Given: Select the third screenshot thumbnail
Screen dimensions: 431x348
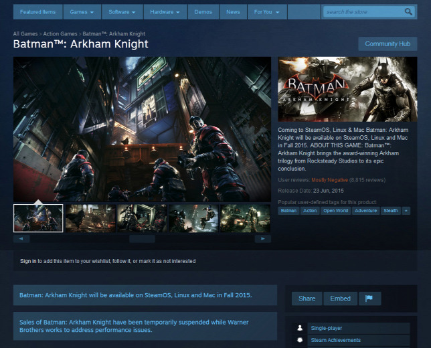Looking at the screenshot, I should 142,218.
